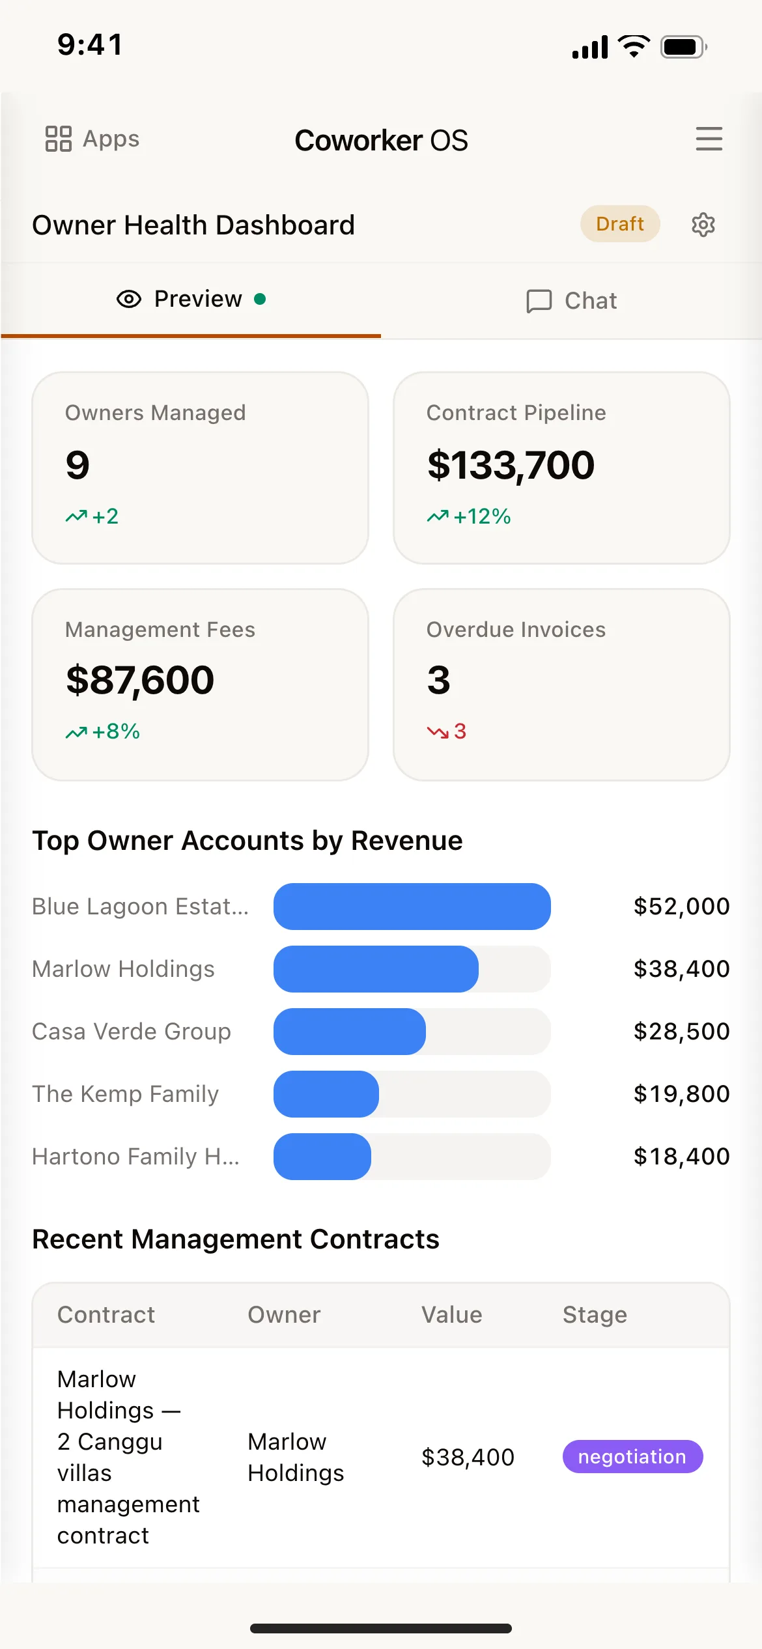
Task: Click The Kemp Family revenue bar
Action: coord(326,1094)
